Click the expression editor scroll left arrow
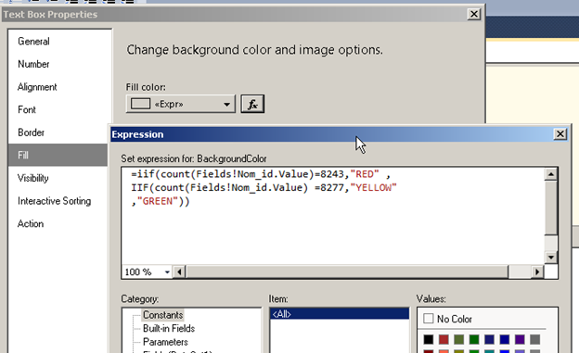The image size is (579, 353). 179,271
